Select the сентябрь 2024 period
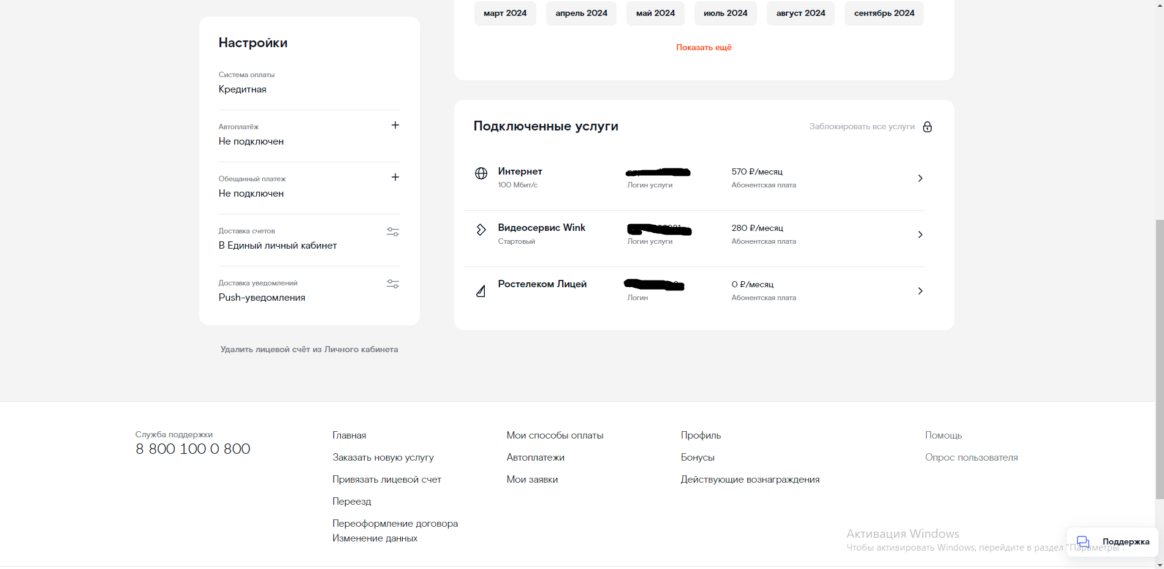 (884, 13)
